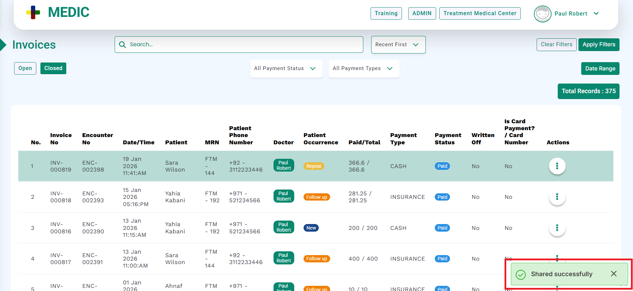The image size is (633, 291).
Task: Open actions menu for invoice INV-000818
Action: point(557,197)
